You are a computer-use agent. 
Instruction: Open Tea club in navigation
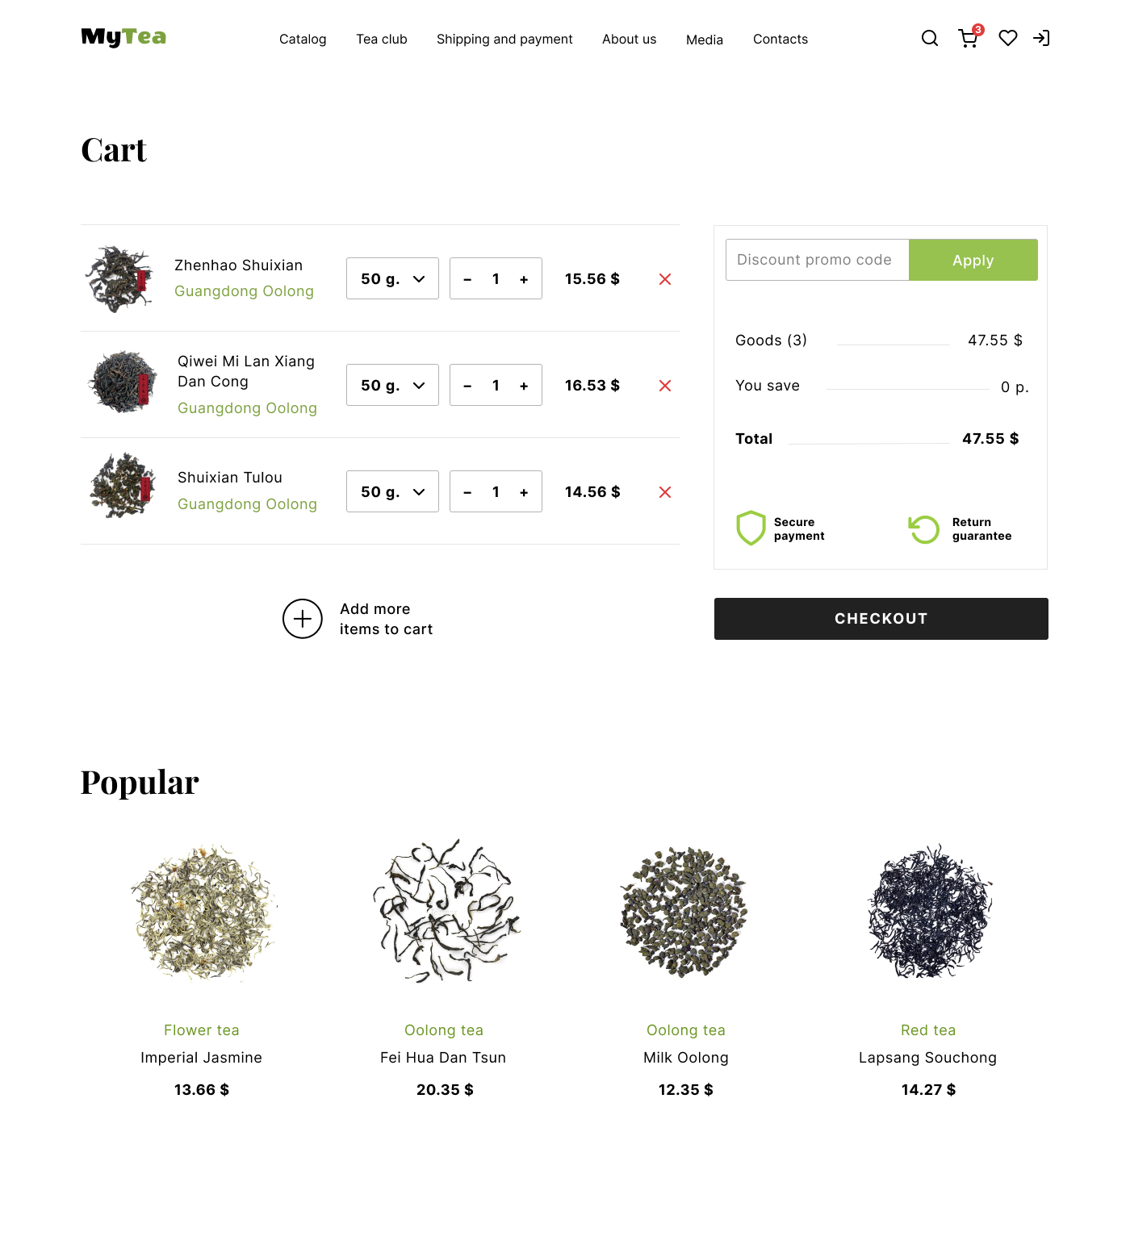click(382, 39)
